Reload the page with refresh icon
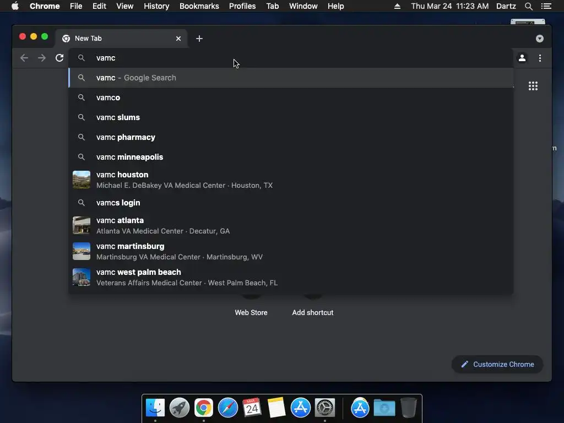 coord(59,58)
